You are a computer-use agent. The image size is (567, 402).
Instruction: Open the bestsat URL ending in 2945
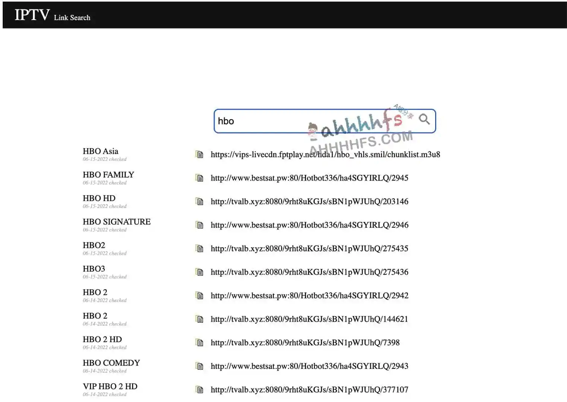309,178
